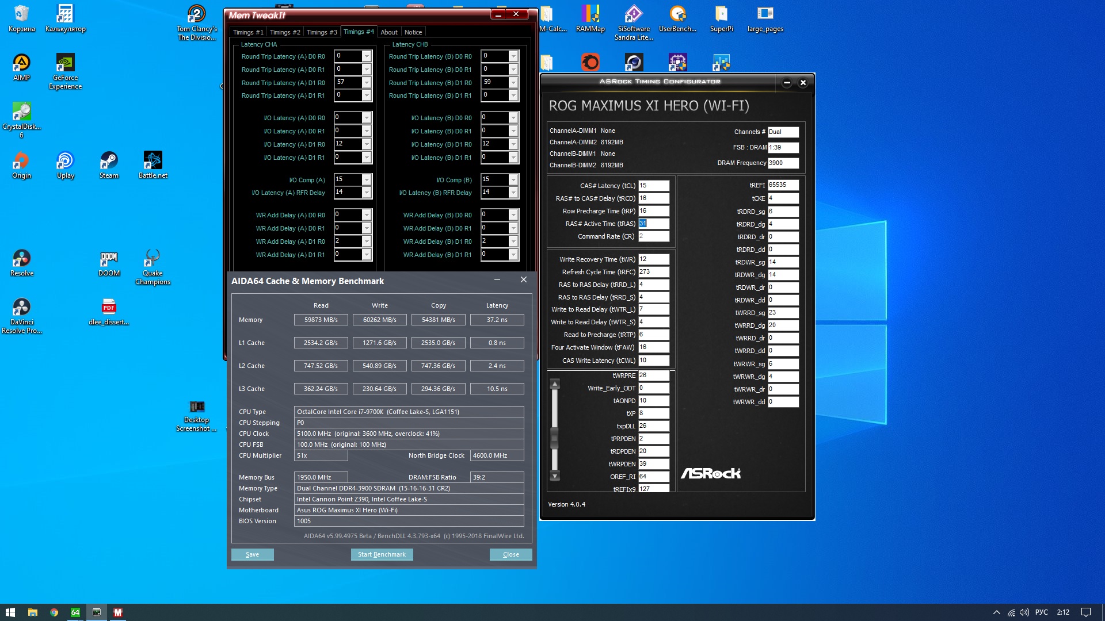Switch to the Timings #1 tab
The image size is (1105, 621).
pos(248,32)
